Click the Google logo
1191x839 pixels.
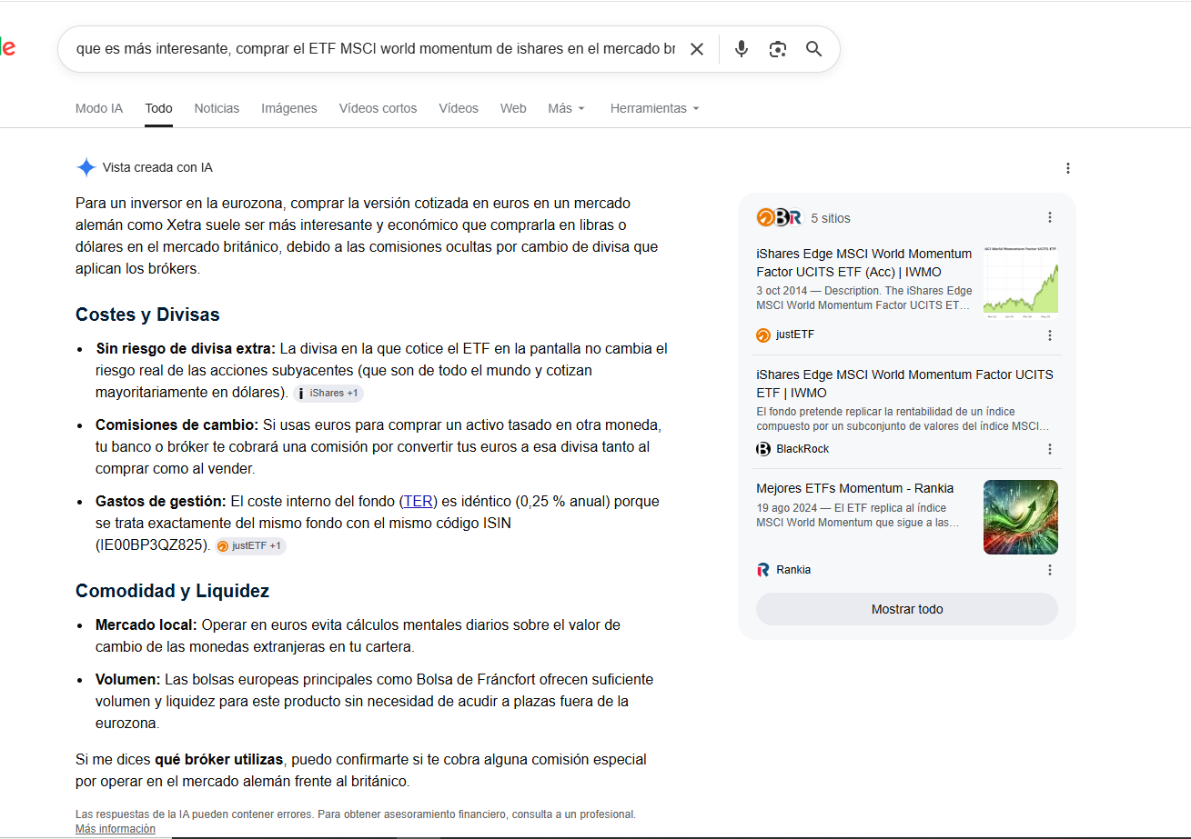coord(7,48)
